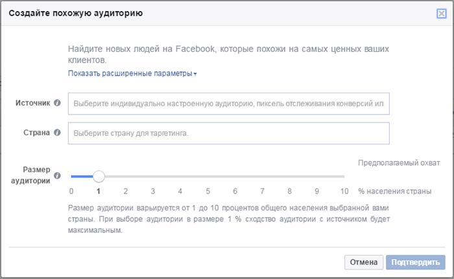Click the info icon next to Источник
The image size is (454, 279).
coord(57,103)
